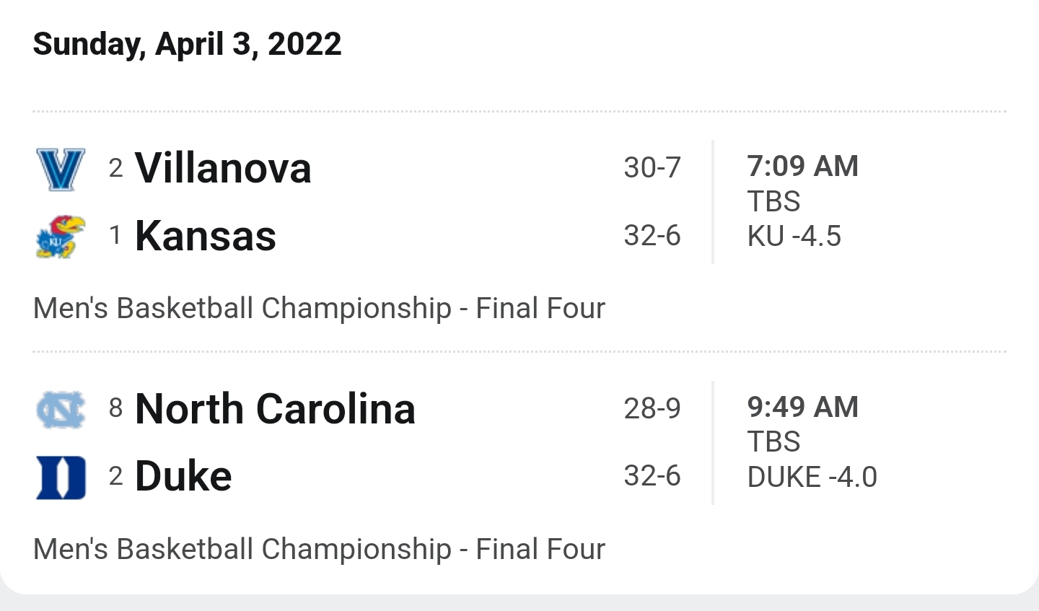The height and width of the screenshot is (611, 1039).
Task: Click Kansas's 32-6 record
Action: click(x=652, y=236)
